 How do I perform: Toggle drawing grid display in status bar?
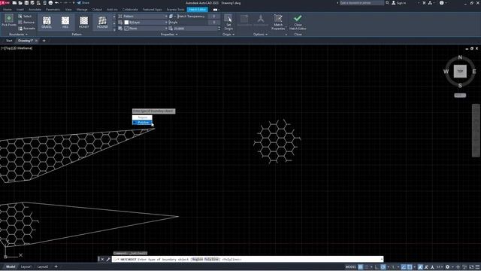click(361, 267)
